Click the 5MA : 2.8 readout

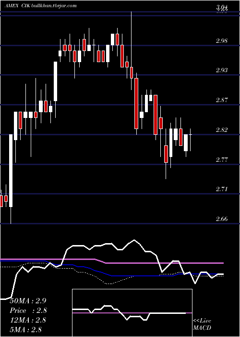point(26,329)
